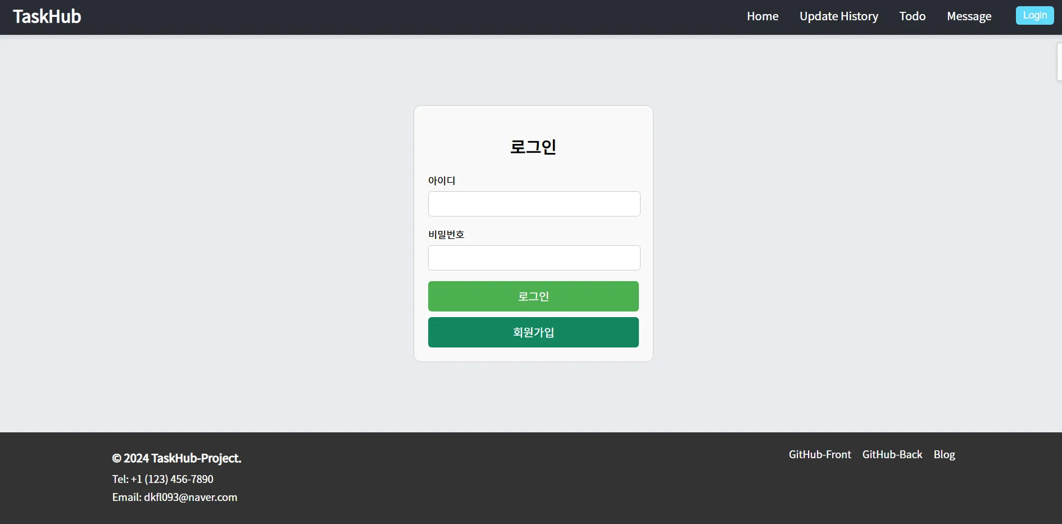Open the Update History page
Viewport: 1062px width, 524px height.
[x=839, y=16]
